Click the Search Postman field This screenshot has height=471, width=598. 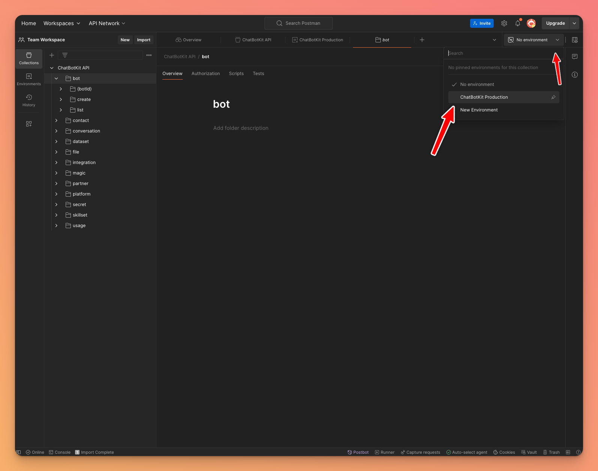click(299, 23)
